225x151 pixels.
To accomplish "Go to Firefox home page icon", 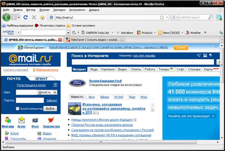I will [42, 17].
